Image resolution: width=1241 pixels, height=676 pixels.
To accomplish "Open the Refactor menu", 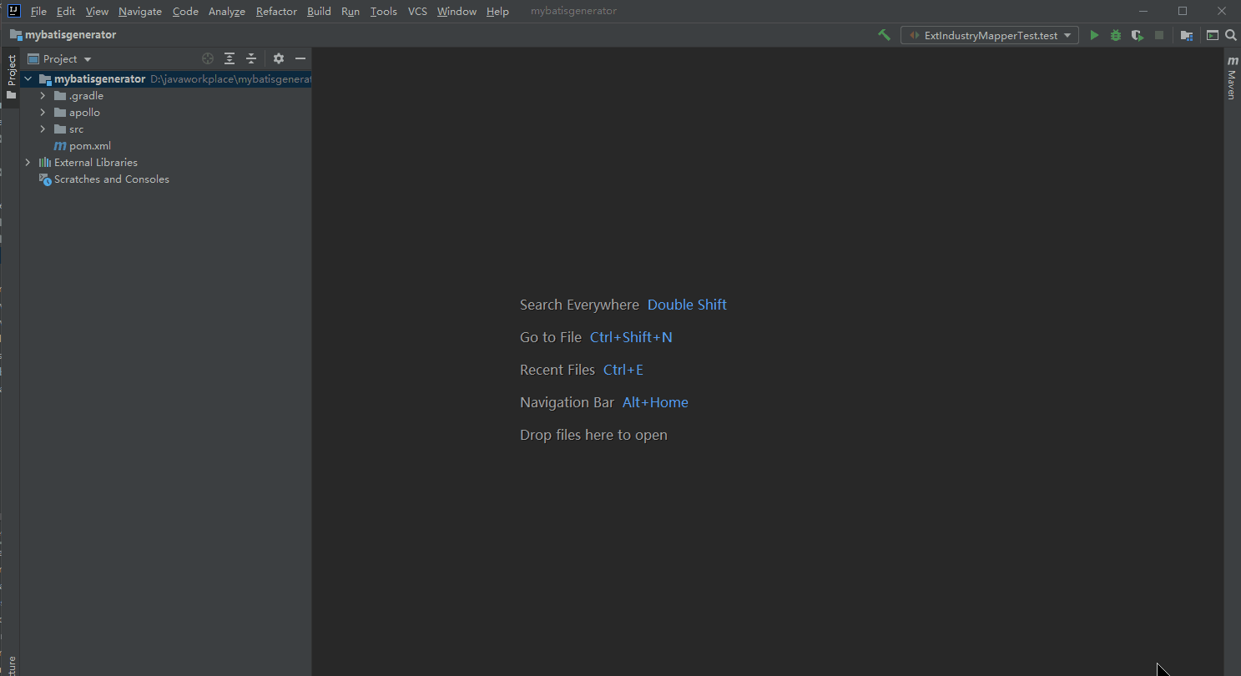I will coord(276,11).
